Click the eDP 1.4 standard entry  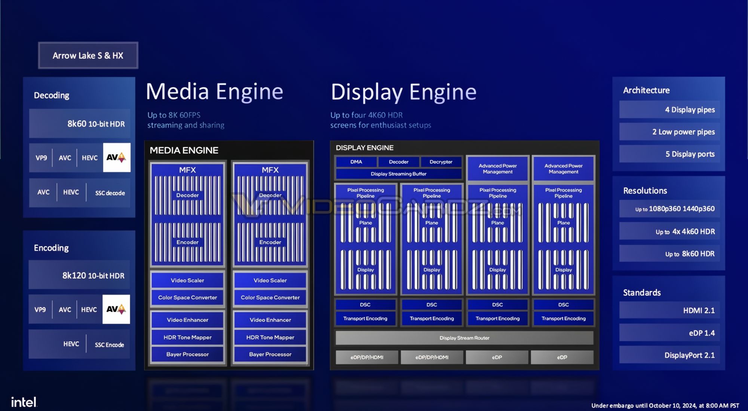pos(669,333)
